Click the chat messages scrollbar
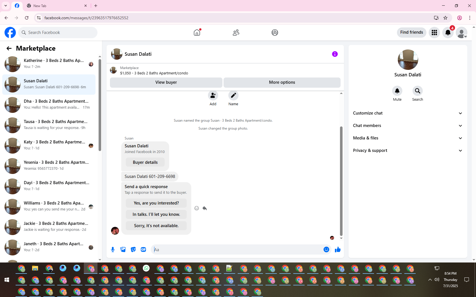The image size is (476, 297). 341,181
